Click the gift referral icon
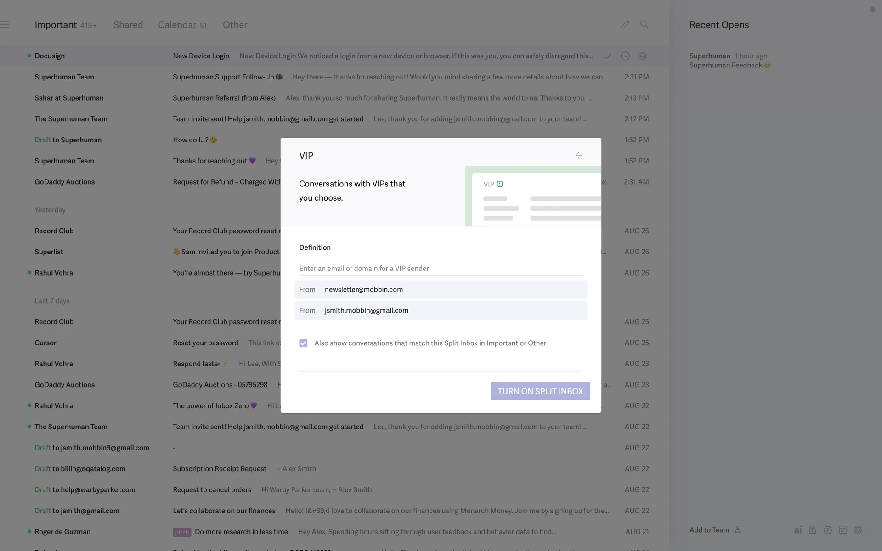This screenshot has width=882, height=551. coord(813,530)
